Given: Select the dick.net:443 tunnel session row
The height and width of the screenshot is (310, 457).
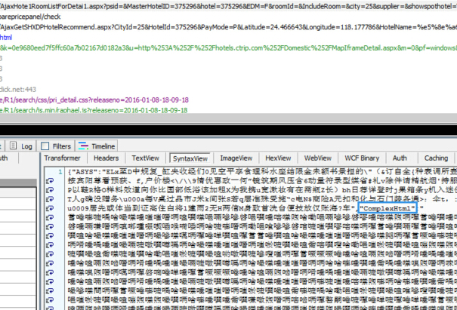Looking at the screenshot, I should [x=228, y=89].
